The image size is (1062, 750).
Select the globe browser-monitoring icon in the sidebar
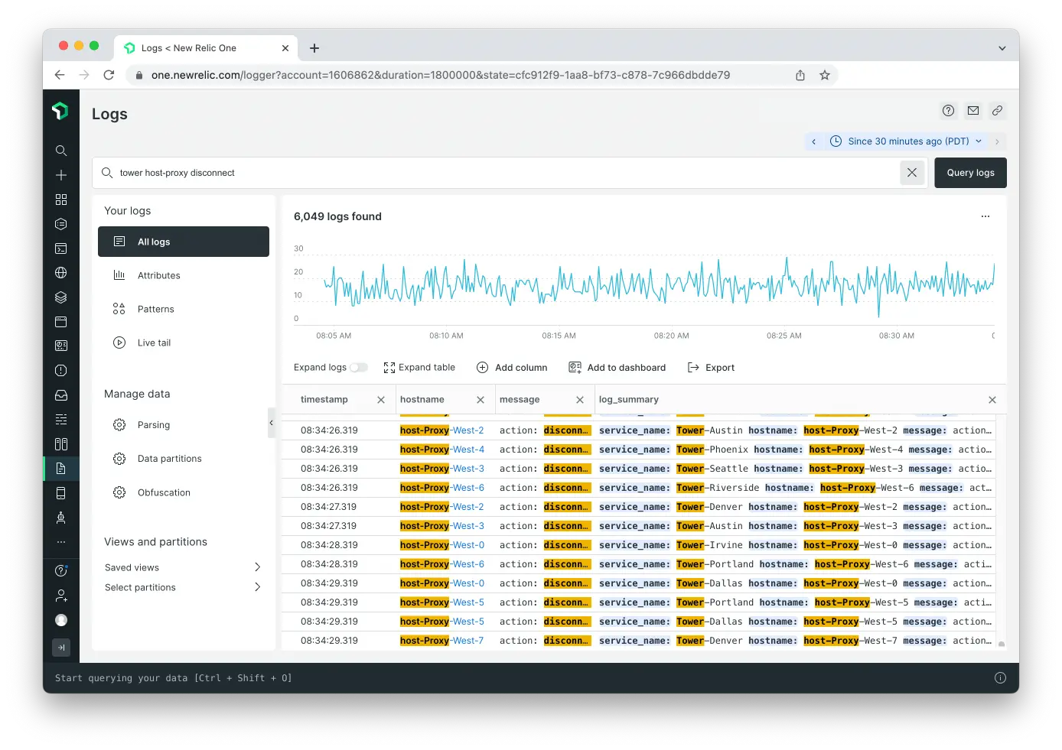pyautogui.click(x=61, y=273)
